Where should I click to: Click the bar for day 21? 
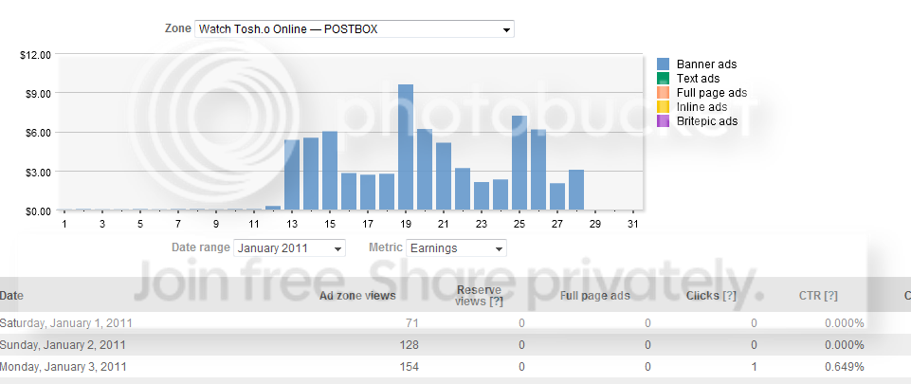point(444,176)
